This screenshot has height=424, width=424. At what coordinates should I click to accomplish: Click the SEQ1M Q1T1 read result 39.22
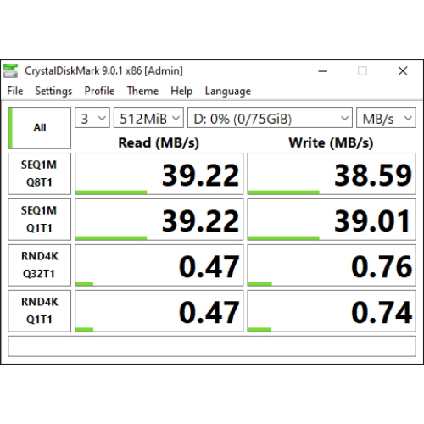159,220
